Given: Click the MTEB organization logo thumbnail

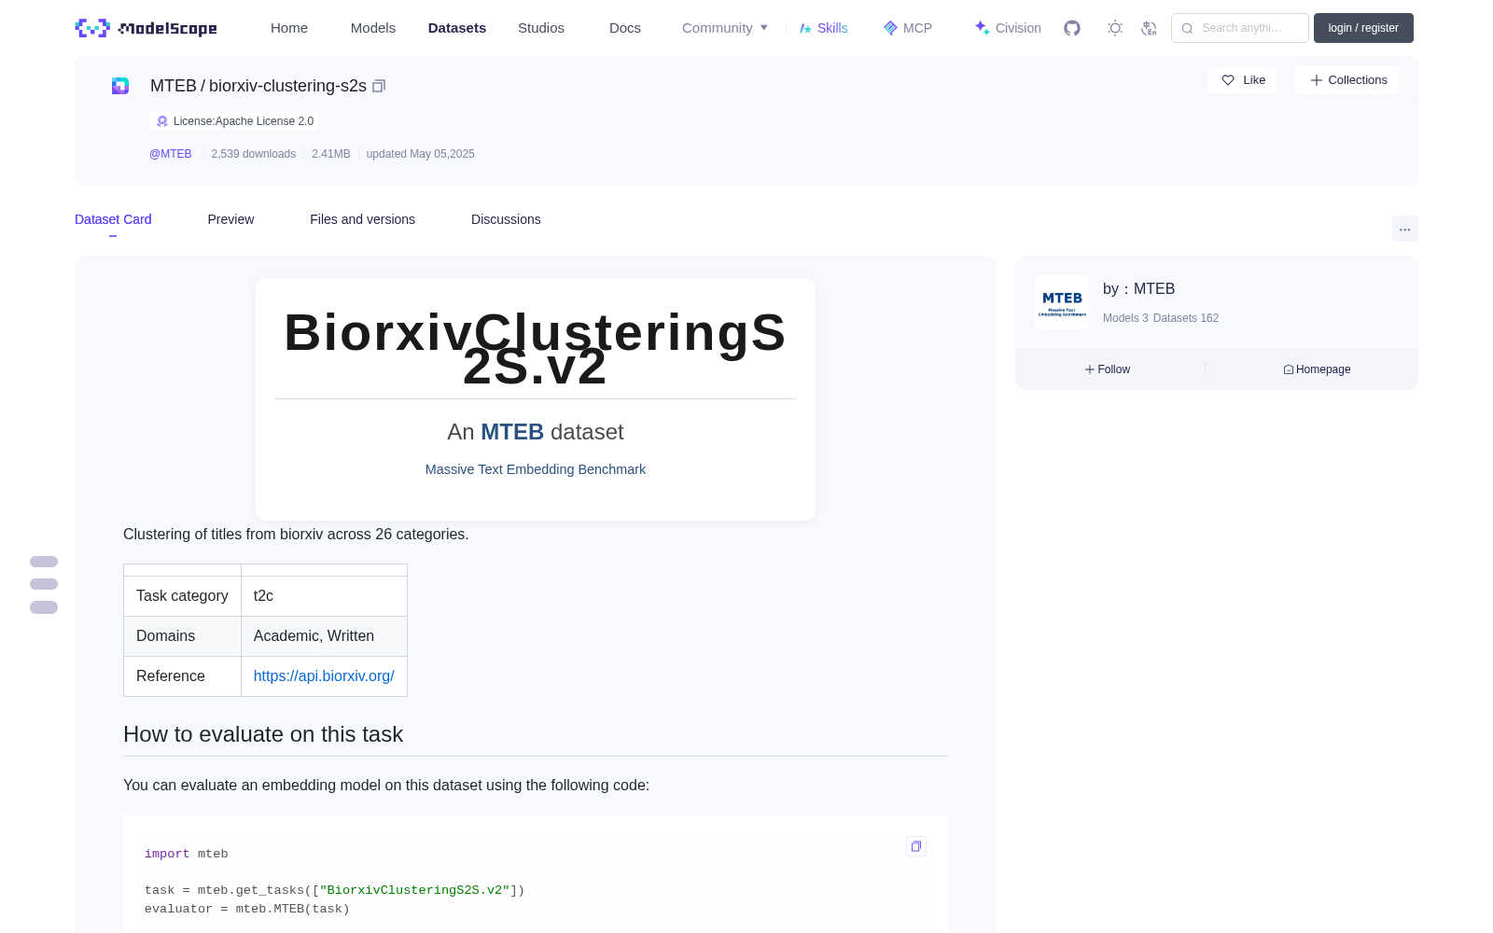Looking at the screenshot, I should [x=1062, y=302].
